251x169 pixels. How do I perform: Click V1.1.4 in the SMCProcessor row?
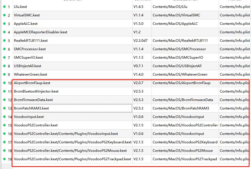142,49
